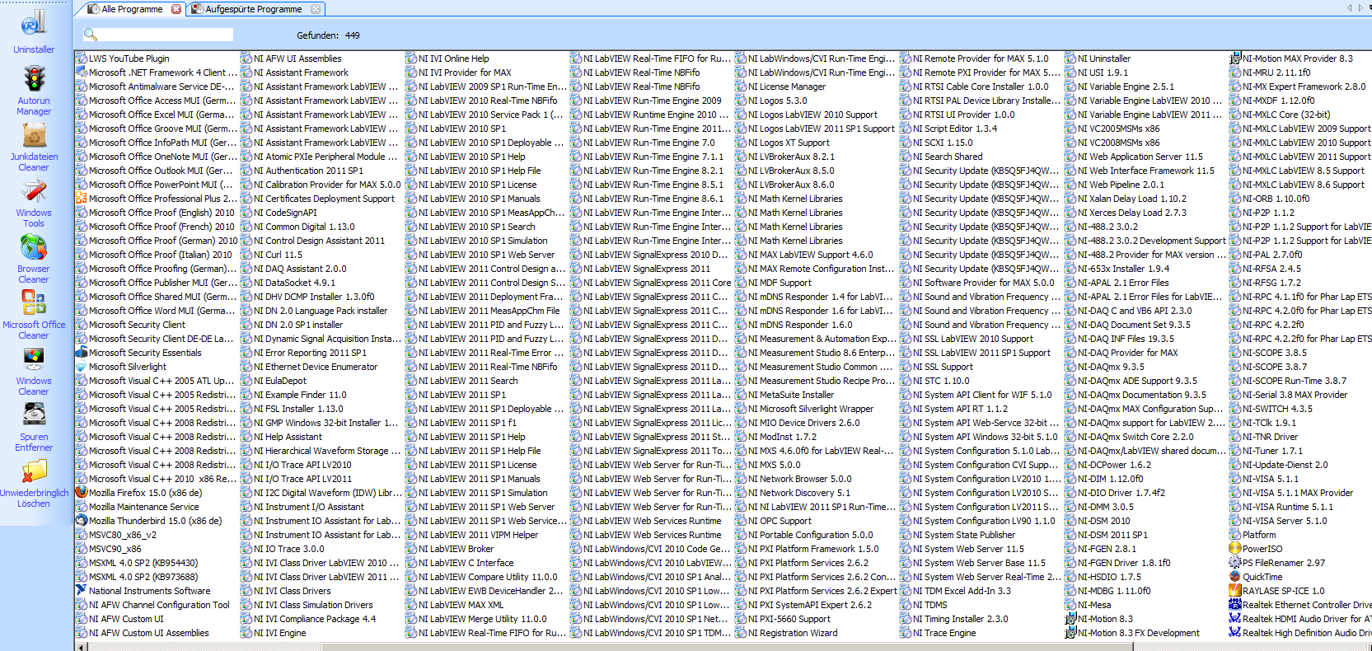Select the RAYLASE SP-ICE 1.0 icon
The image size is (1372, 651).
pyautogui.click(x=1235, y=591)
